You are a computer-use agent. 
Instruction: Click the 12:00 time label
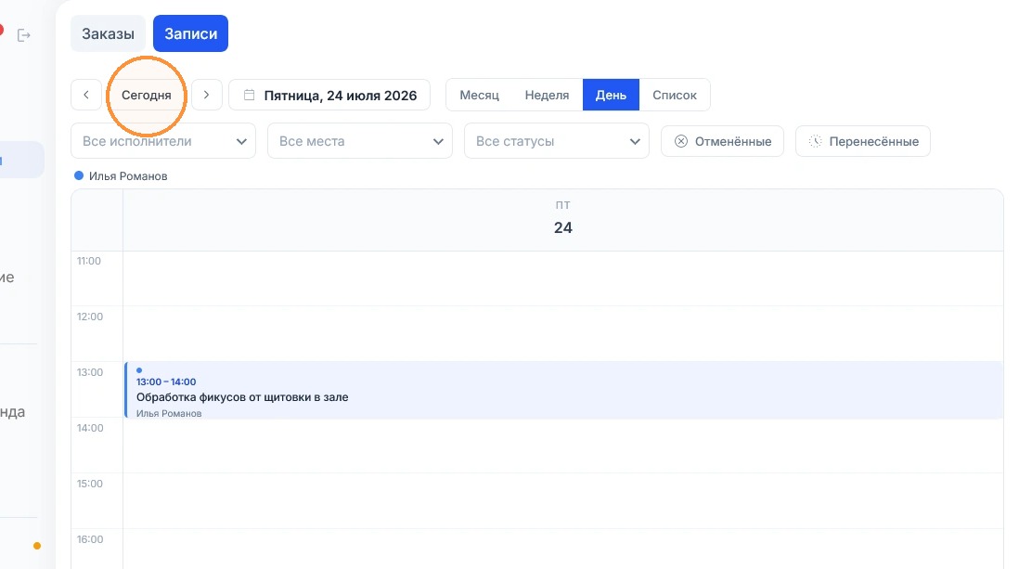[90, 317]
